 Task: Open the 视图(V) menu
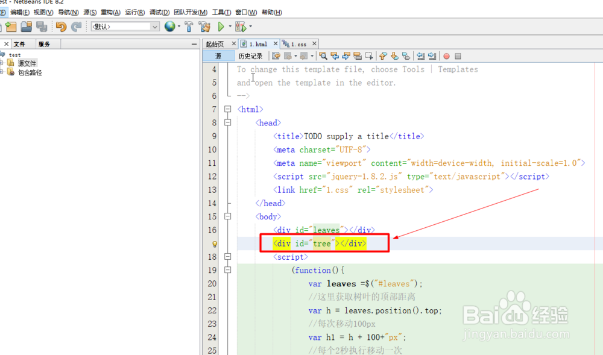[43, 12]
